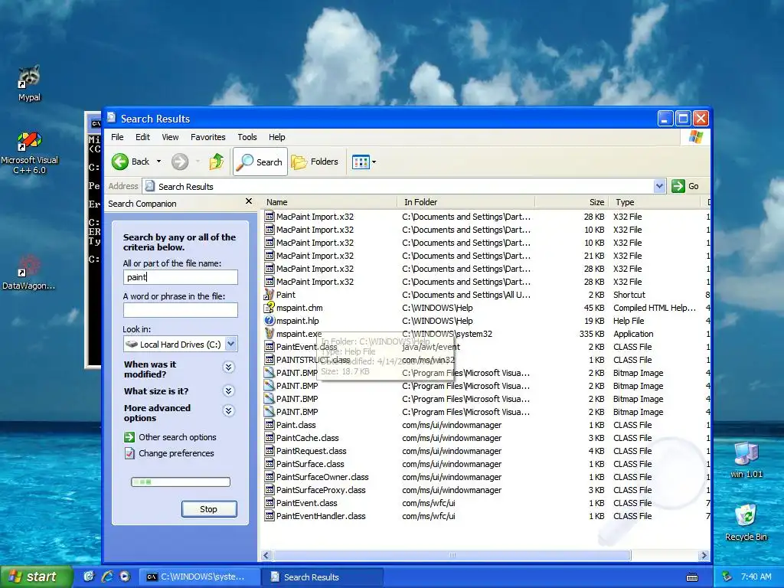Image resolution: width=784 pixels, height=588 pixels.
Task: Sort results by In Folder column
Action: pos(466,202)
